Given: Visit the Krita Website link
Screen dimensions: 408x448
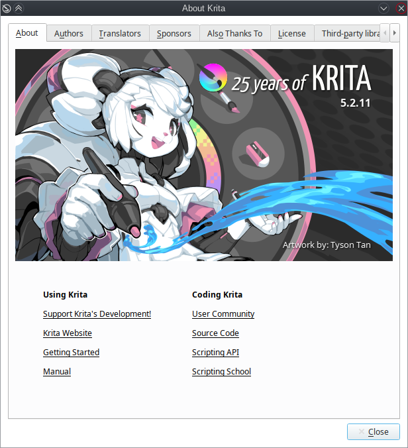Looking at the screenshot, I should click(x=68, y=333).
